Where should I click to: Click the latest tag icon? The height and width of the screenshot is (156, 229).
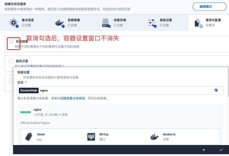[29, 137]
